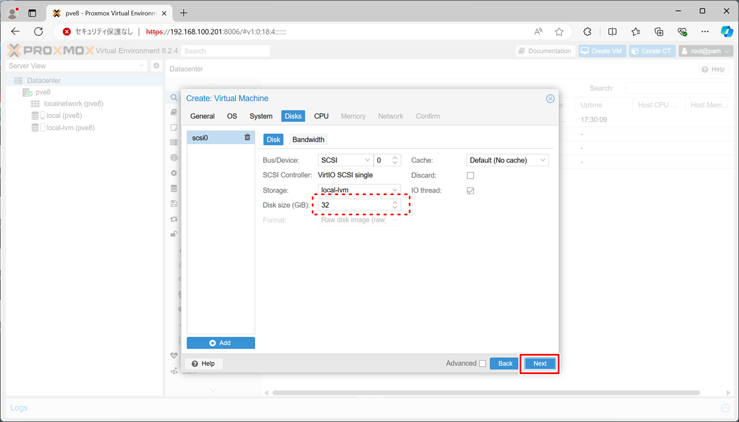Open the Cache mode dropdown
This screenshot has height=422, width=739.
pos(507,160)
